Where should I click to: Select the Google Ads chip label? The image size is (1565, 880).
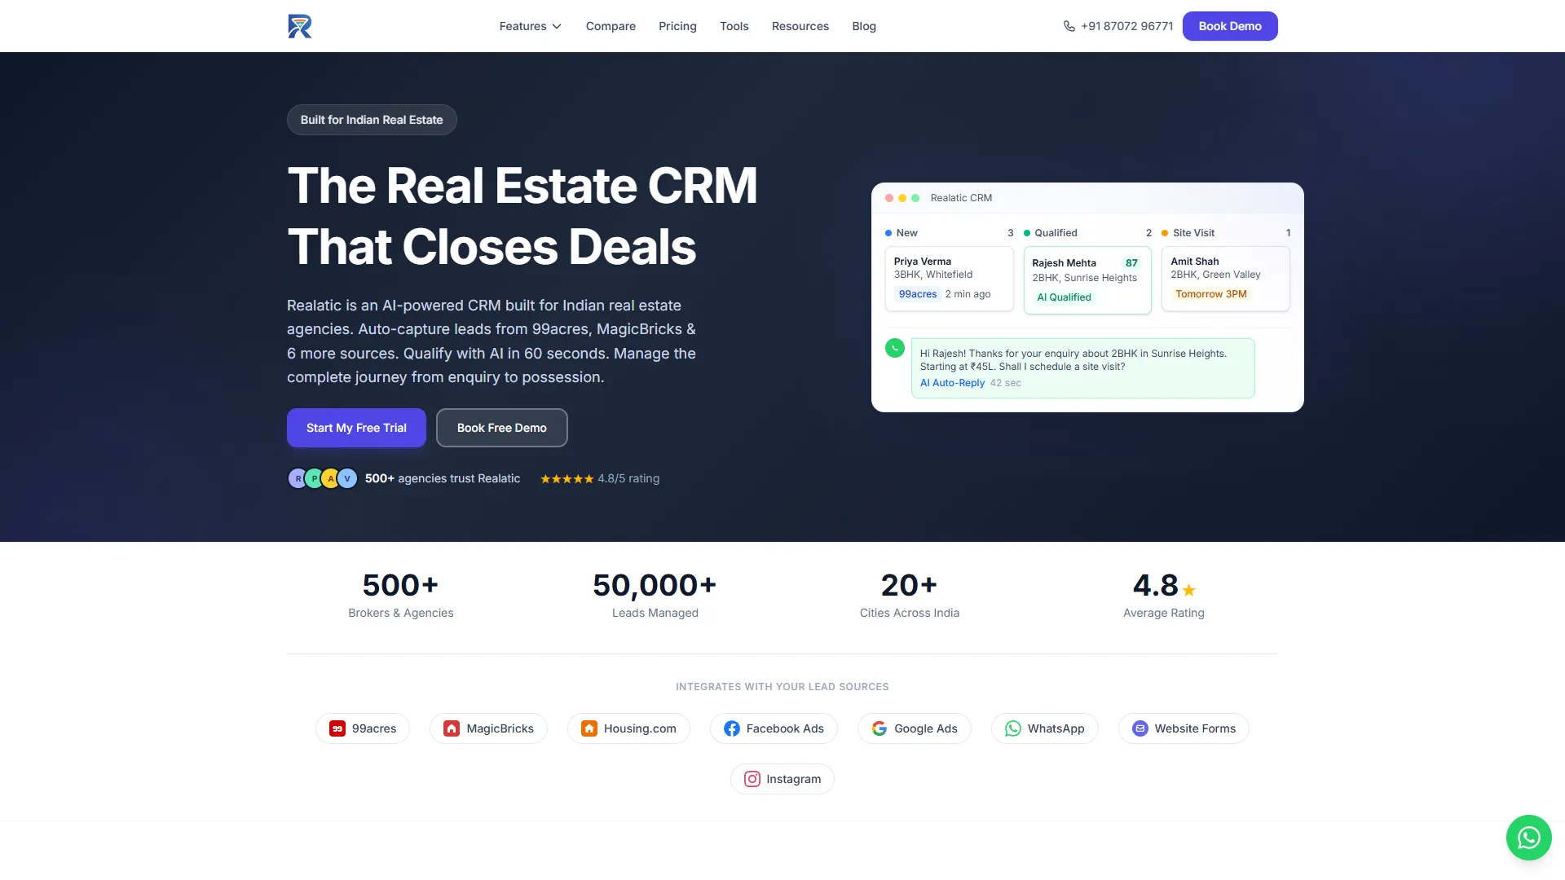tap(926, 728)
